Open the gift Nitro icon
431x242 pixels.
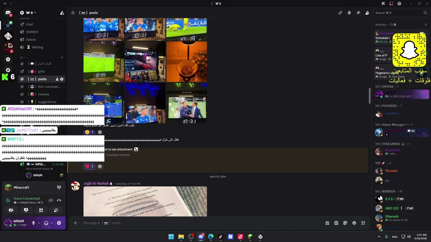coord(327,223)
